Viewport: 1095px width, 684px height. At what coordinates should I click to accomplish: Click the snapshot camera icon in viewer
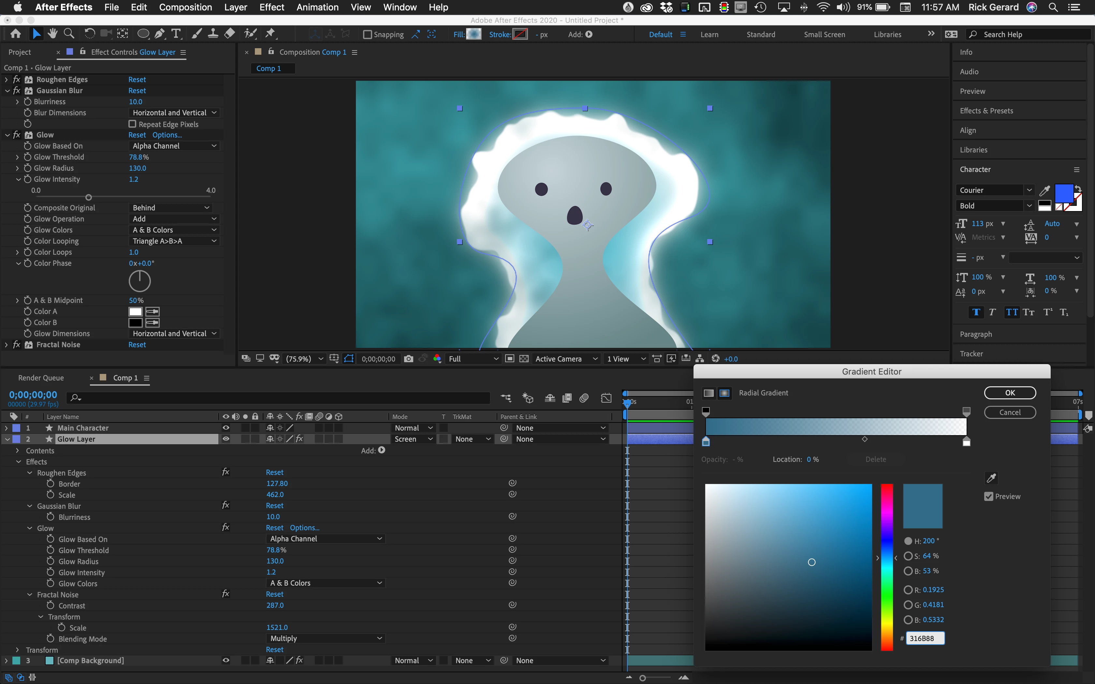click(x=408, y=359)
